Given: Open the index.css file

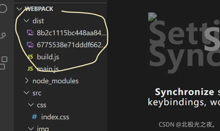Looking at the screenshot, I should click(x=55, y=117).
